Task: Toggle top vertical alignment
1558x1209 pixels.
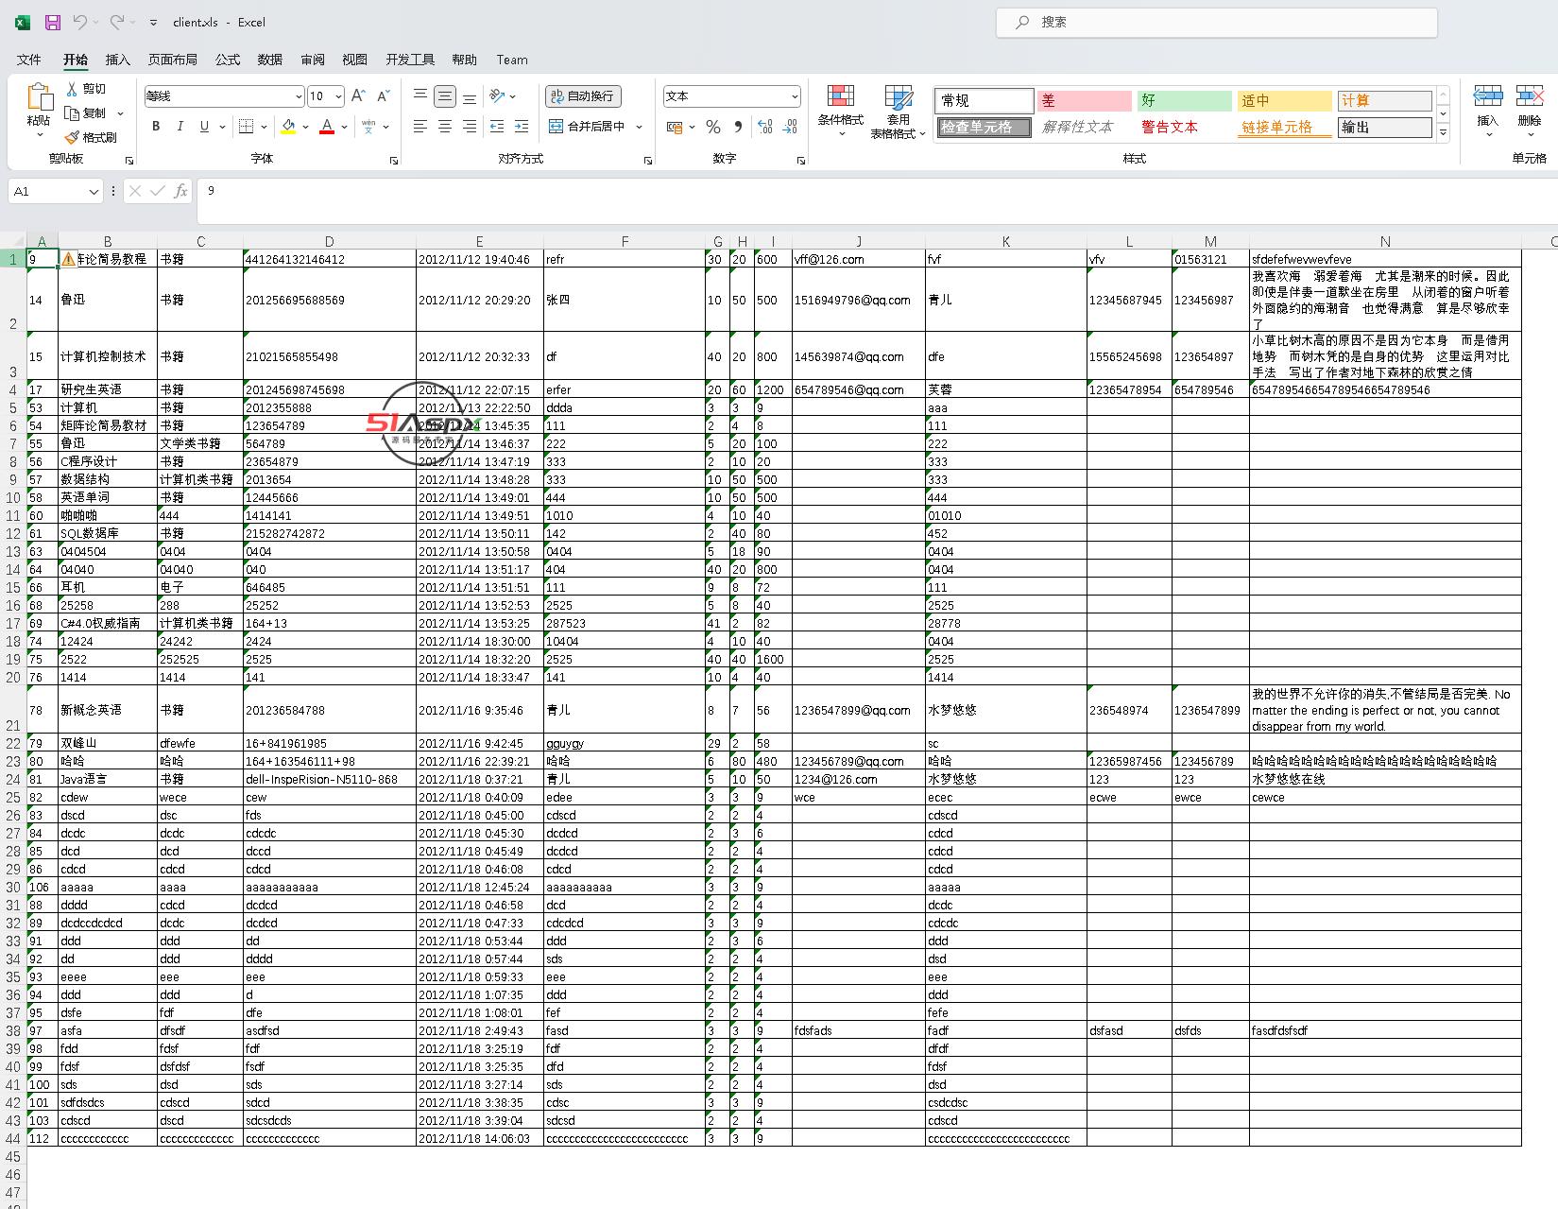Action: click(420, 95)
